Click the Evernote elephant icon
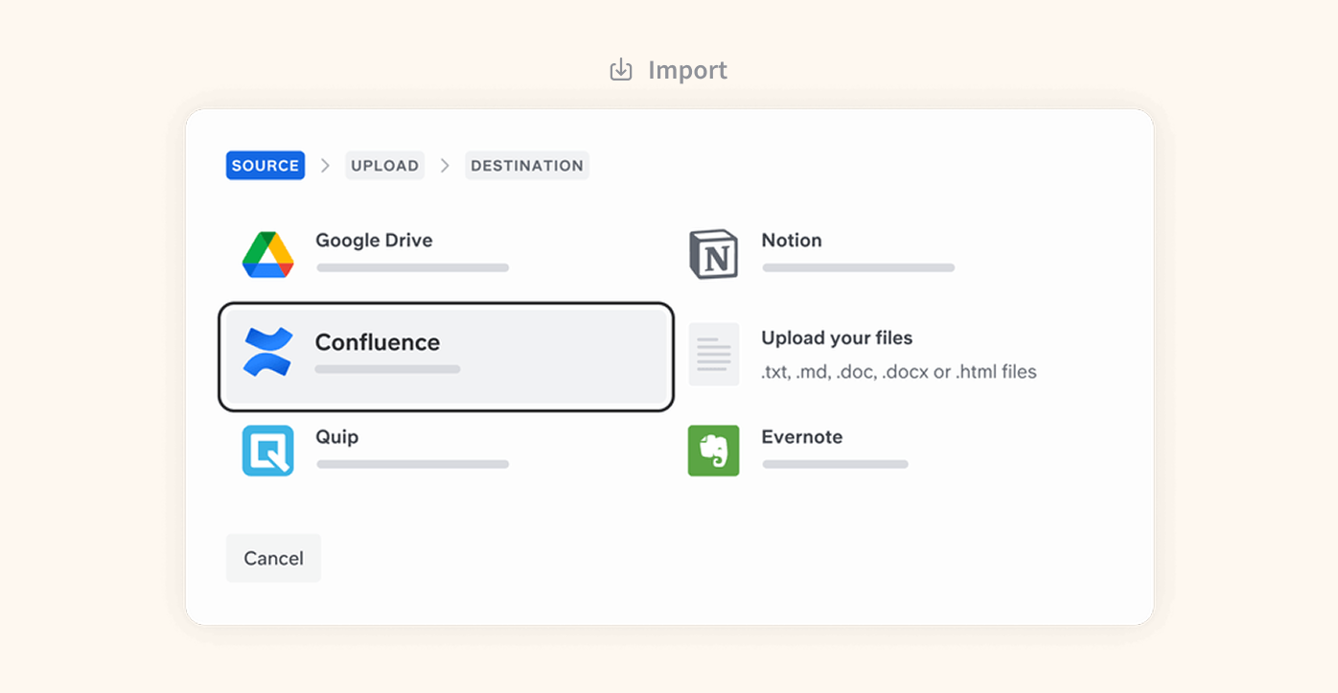 tap(713, 450)
